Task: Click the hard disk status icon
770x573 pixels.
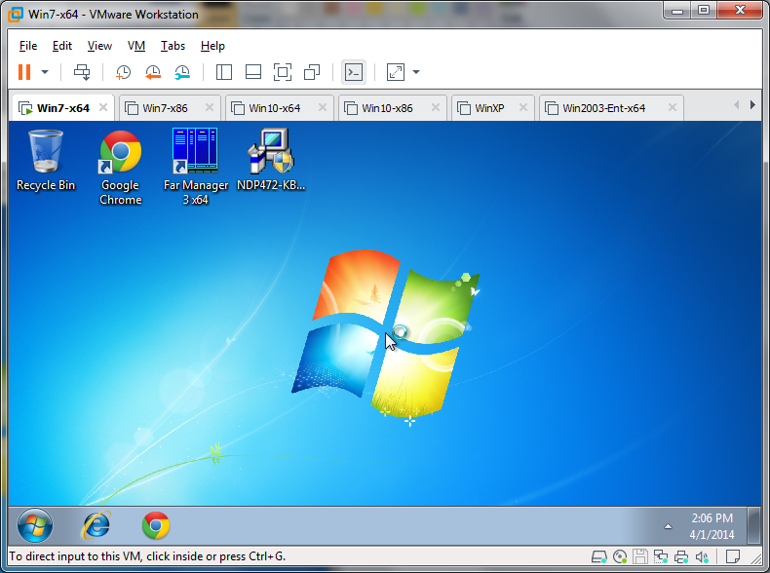Action: pos(599,556)
